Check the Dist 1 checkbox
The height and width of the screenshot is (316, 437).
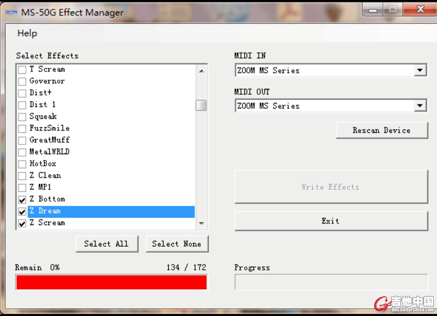coord(22,105)
